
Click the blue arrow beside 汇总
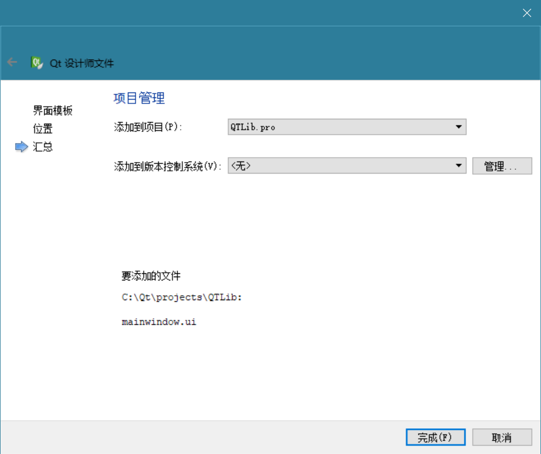(x=21, y=147)
